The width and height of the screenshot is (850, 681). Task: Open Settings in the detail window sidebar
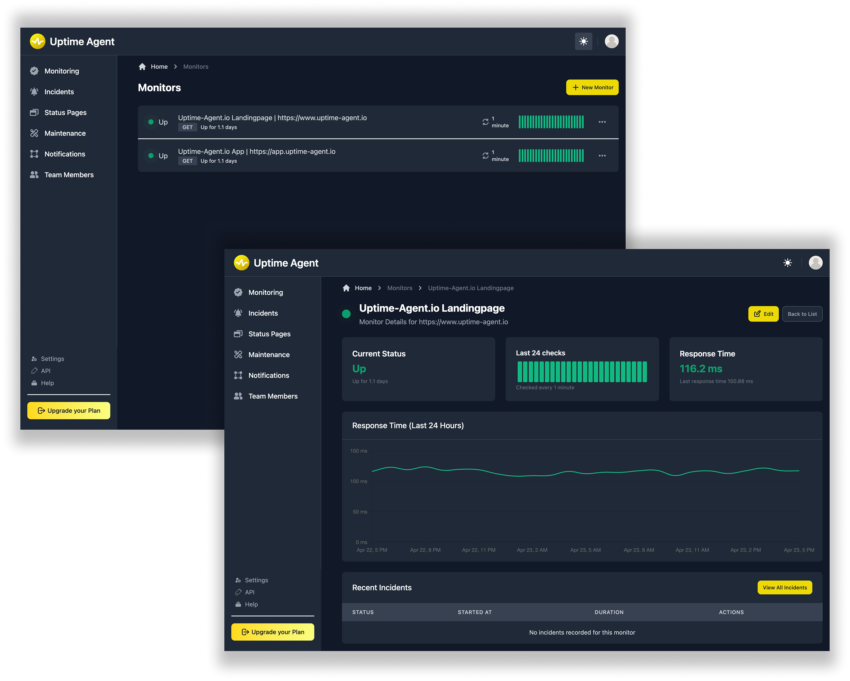[x=256, y=581]
